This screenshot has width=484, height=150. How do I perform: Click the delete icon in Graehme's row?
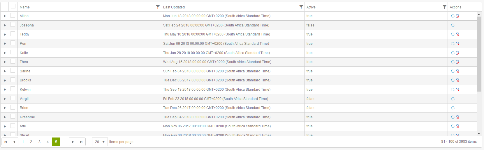pos(457,117)
